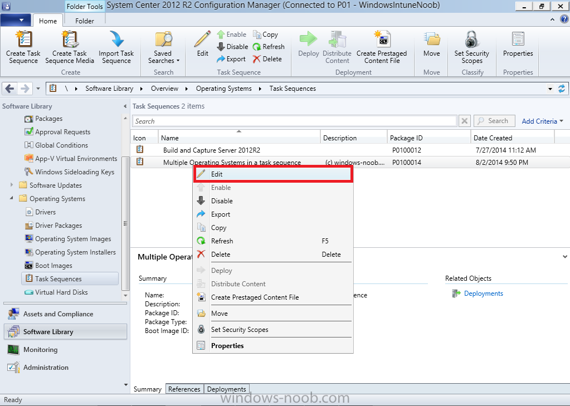
Task: Click the Move ribbon button
Action: point(431,44)
